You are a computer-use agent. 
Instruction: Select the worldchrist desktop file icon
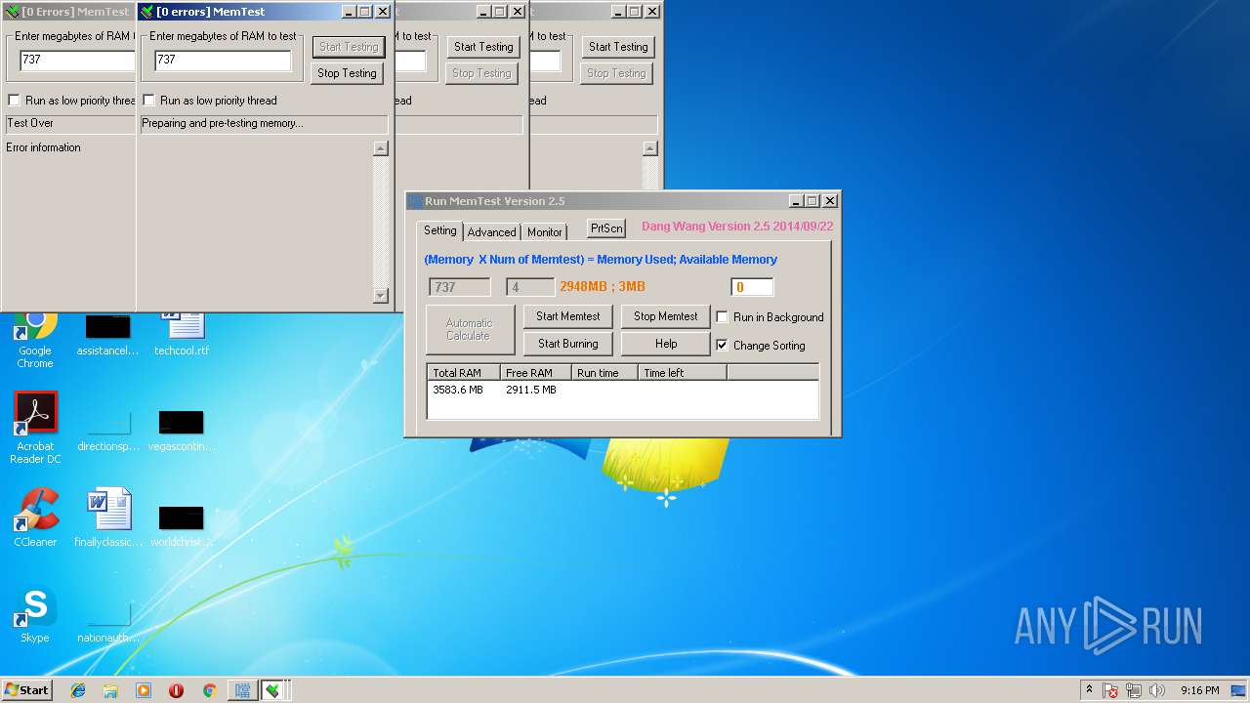(182, 525)
